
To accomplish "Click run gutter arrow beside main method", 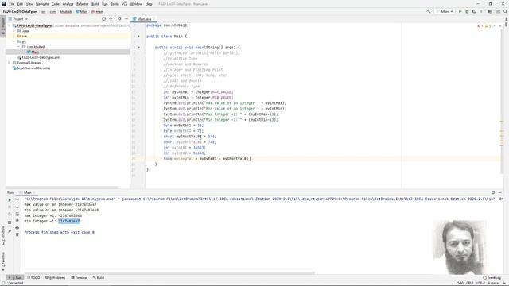I will (x=139, y=48).
